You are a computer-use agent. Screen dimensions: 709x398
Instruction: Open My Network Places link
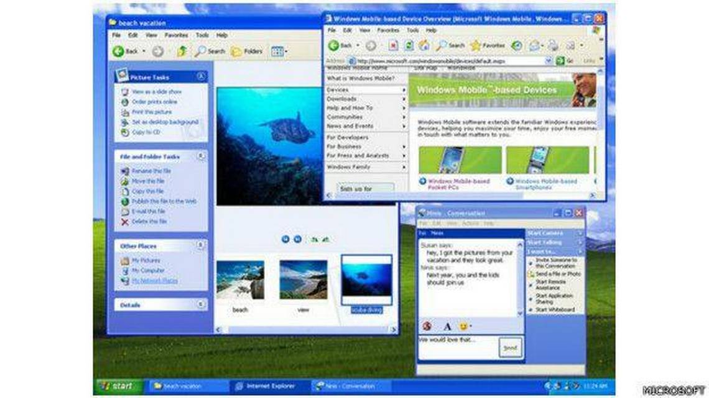click(155, 281)
